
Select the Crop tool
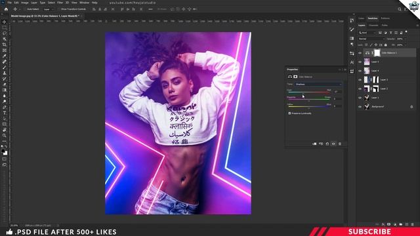pyautogui.click(x=5, y=45)
